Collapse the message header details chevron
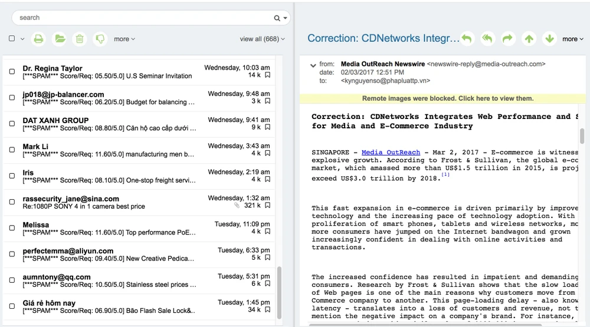This screenshot has width=590, height=327. point(313,65)
